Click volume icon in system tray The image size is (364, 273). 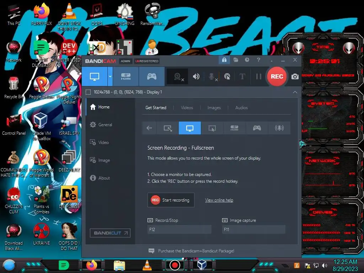pyautogui.click(x=325, y=265)
